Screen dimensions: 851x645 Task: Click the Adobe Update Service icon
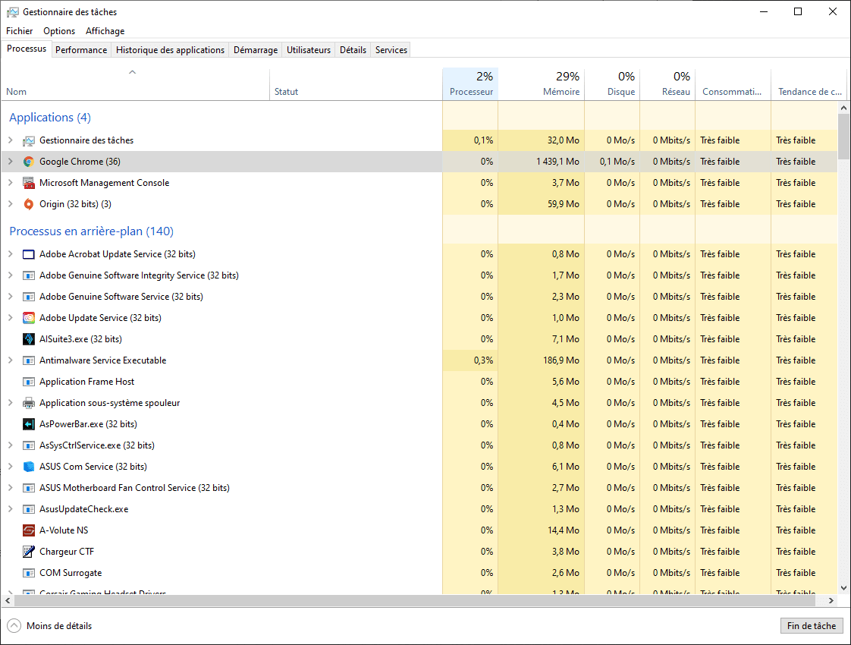click(x=29, y=318)
